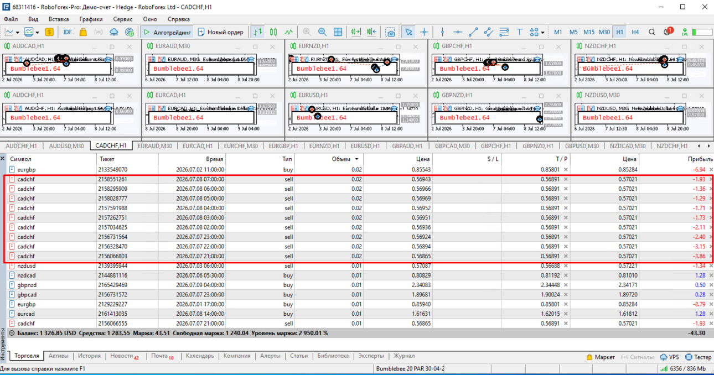Switch timeframe to H4
Image resolution: width=714 pixels, height=375 pixels.
tap(635, 32)
